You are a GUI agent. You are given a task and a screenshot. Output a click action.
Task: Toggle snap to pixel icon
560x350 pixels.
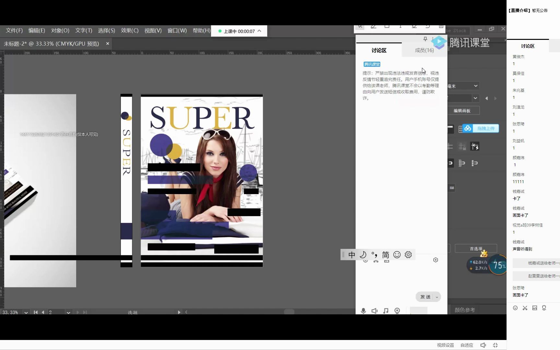(475, 163)
